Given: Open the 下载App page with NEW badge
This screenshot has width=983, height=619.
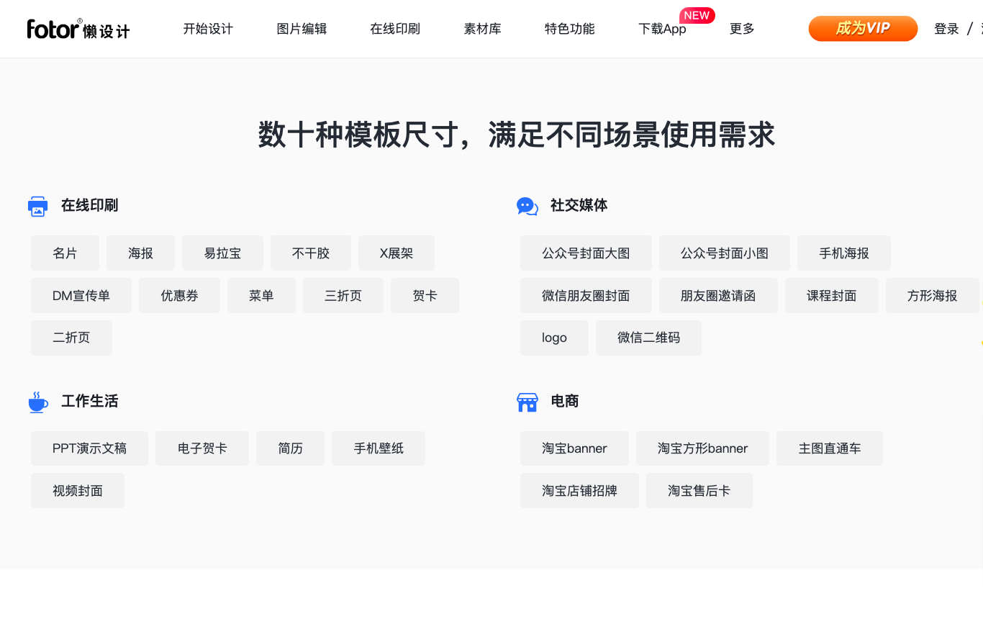Looking at the screenshot, I should [x=661, y=29].
